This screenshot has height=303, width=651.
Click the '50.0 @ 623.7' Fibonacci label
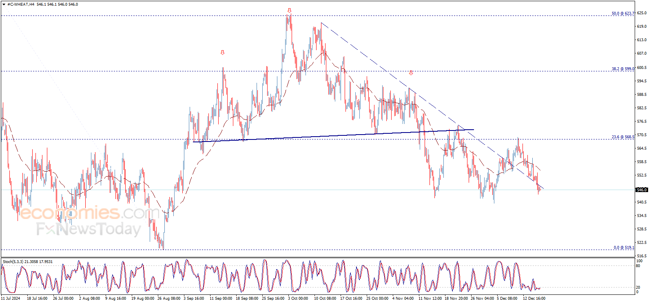point(623,13)
